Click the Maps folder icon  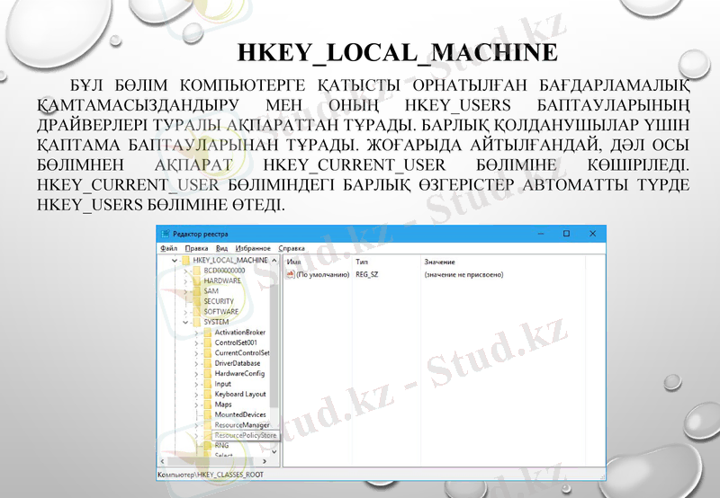click(208, 405)
